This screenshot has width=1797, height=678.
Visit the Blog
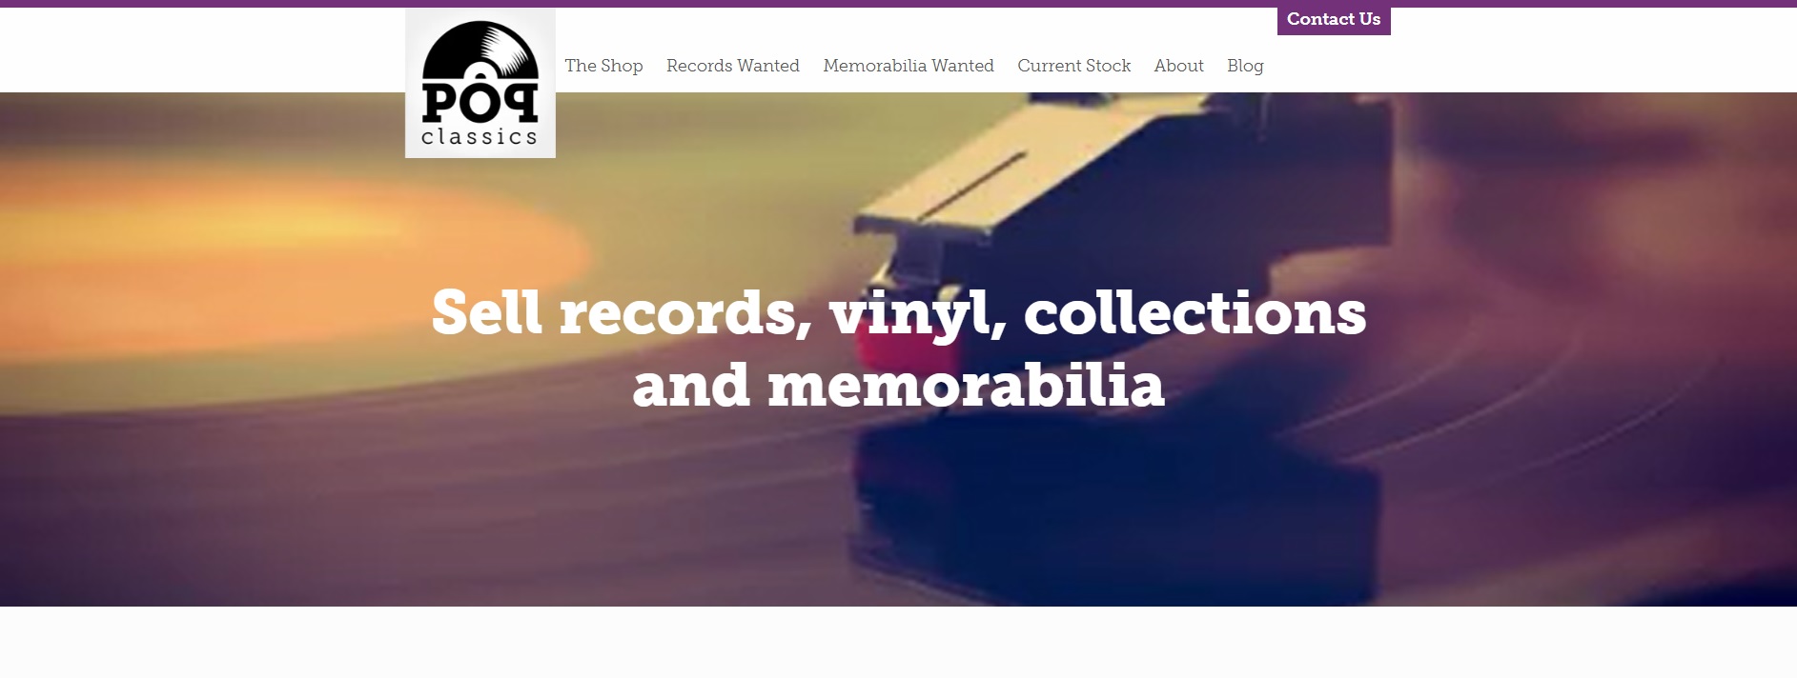point(1245,66)
